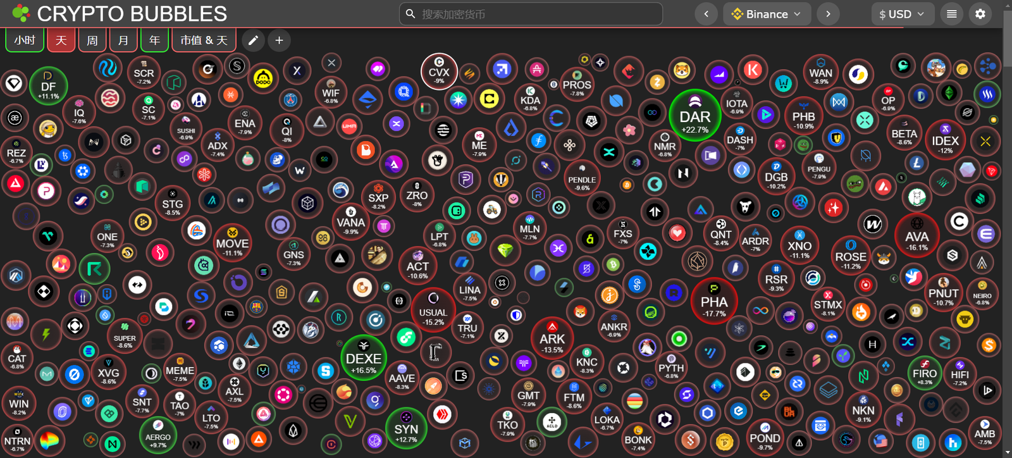Click the WAN -8.9% bubble
The width and height of the screenshot is (1012, 458).
point(820,72)
